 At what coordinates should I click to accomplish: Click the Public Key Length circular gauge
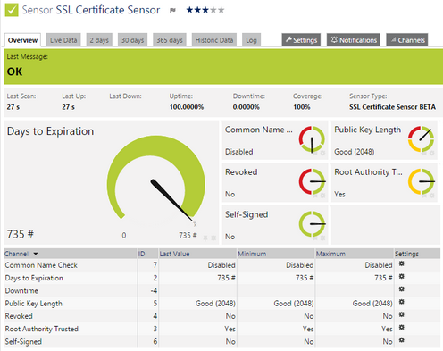pyautogui.click(x=421, y=139)
